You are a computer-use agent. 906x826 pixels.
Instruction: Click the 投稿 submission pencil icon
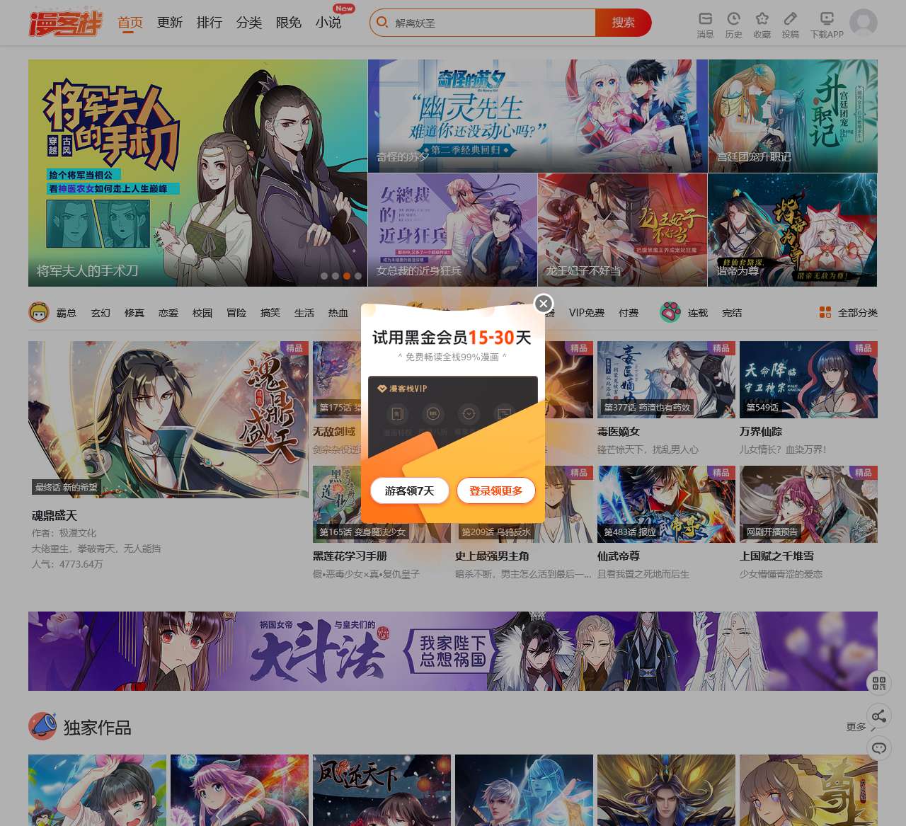click(x=790, y=18)
